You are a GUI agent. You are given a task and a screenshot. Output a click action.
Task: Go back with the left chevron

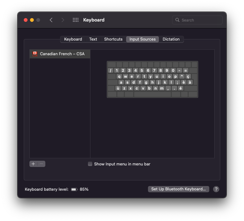point(51,20)
